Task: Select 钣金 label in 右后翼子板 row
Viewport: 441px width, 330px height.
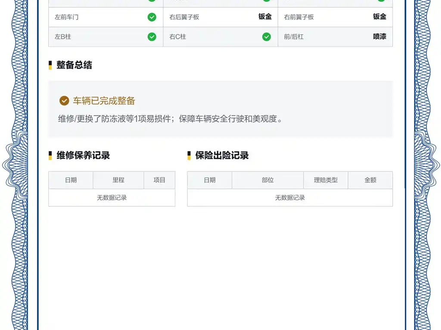Action: click(265, 17)
